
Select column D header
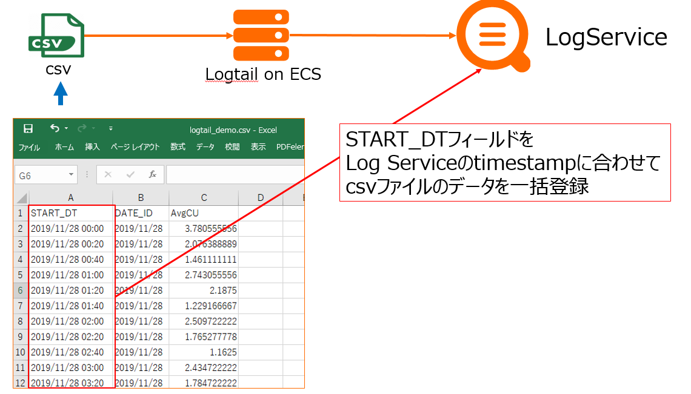click(261, 198)
